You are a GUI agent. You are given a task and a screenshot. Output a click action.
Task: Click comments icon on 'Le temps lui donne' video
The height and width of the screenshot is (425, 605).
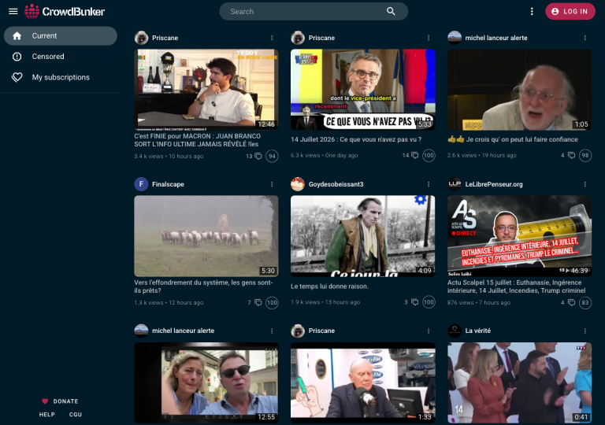click(415, 302)
